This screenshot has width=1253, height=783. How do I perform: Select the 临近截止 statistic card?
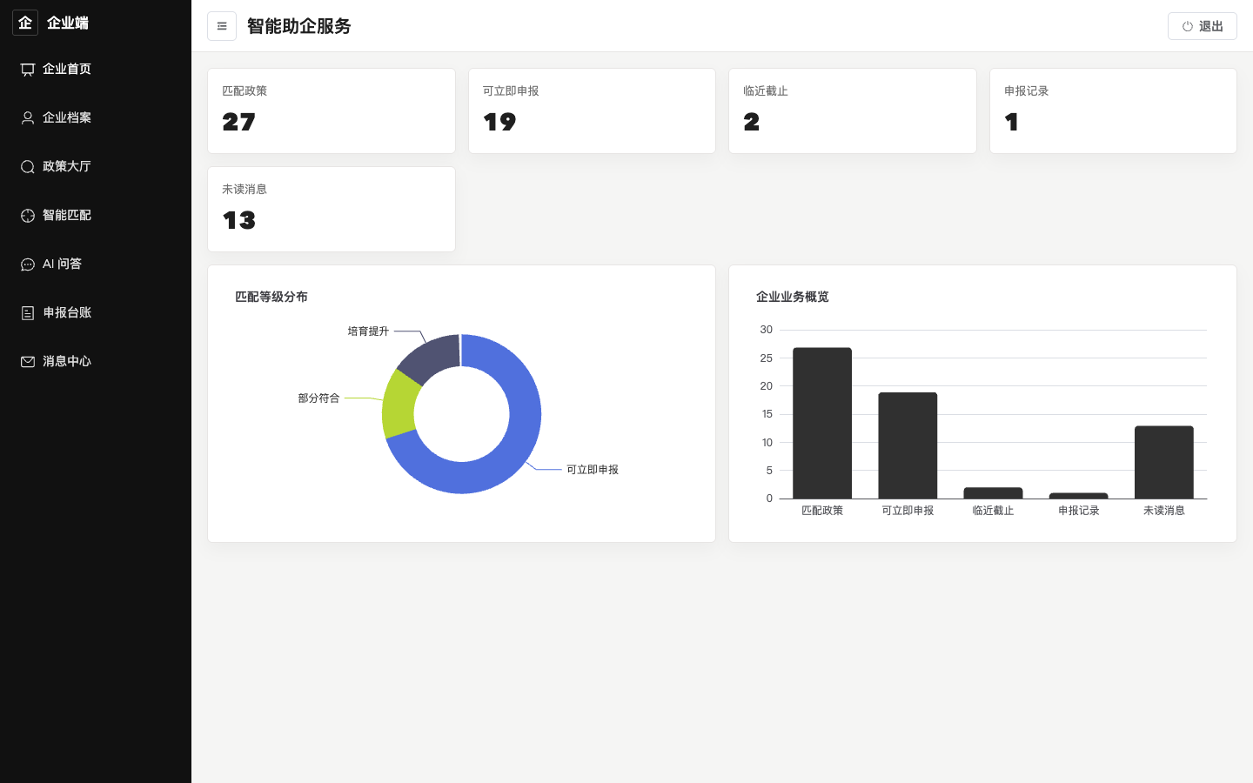tap(853, 111)
